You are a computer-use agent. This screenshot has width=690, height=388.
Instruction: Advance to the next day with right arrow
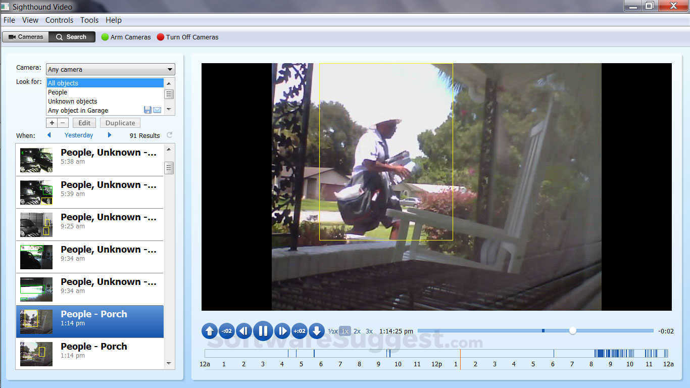[x=110, y=135]
